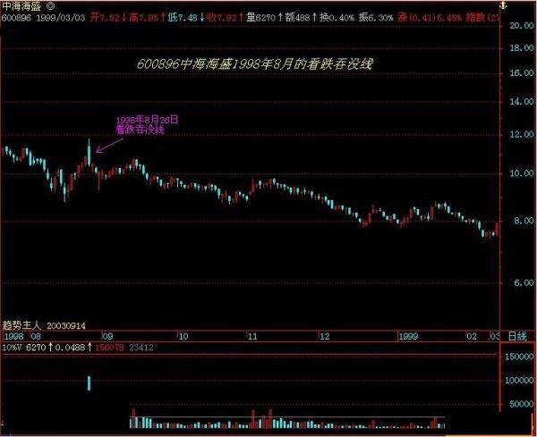The height and width of the screenshot is (437, 537).
Task: Click the last red candlestick at the chart's right end
Action: coord(497,229)
